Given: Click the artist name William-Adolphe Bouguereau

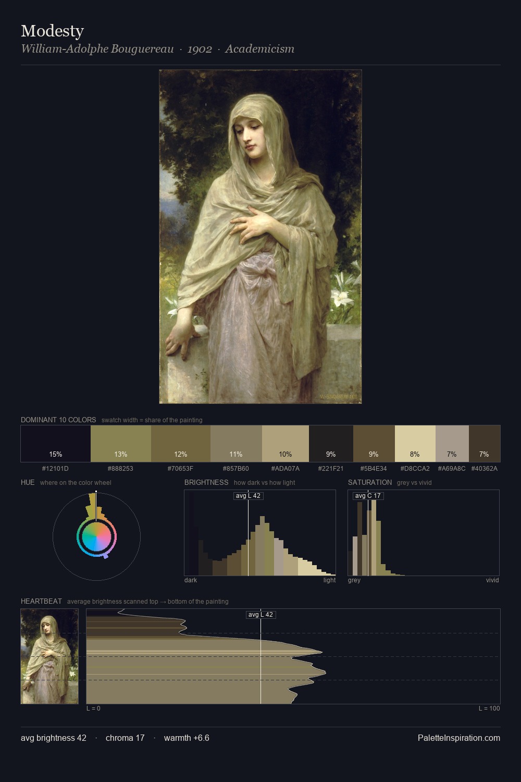Looking at the screenshot, I should tap(97, 49).
